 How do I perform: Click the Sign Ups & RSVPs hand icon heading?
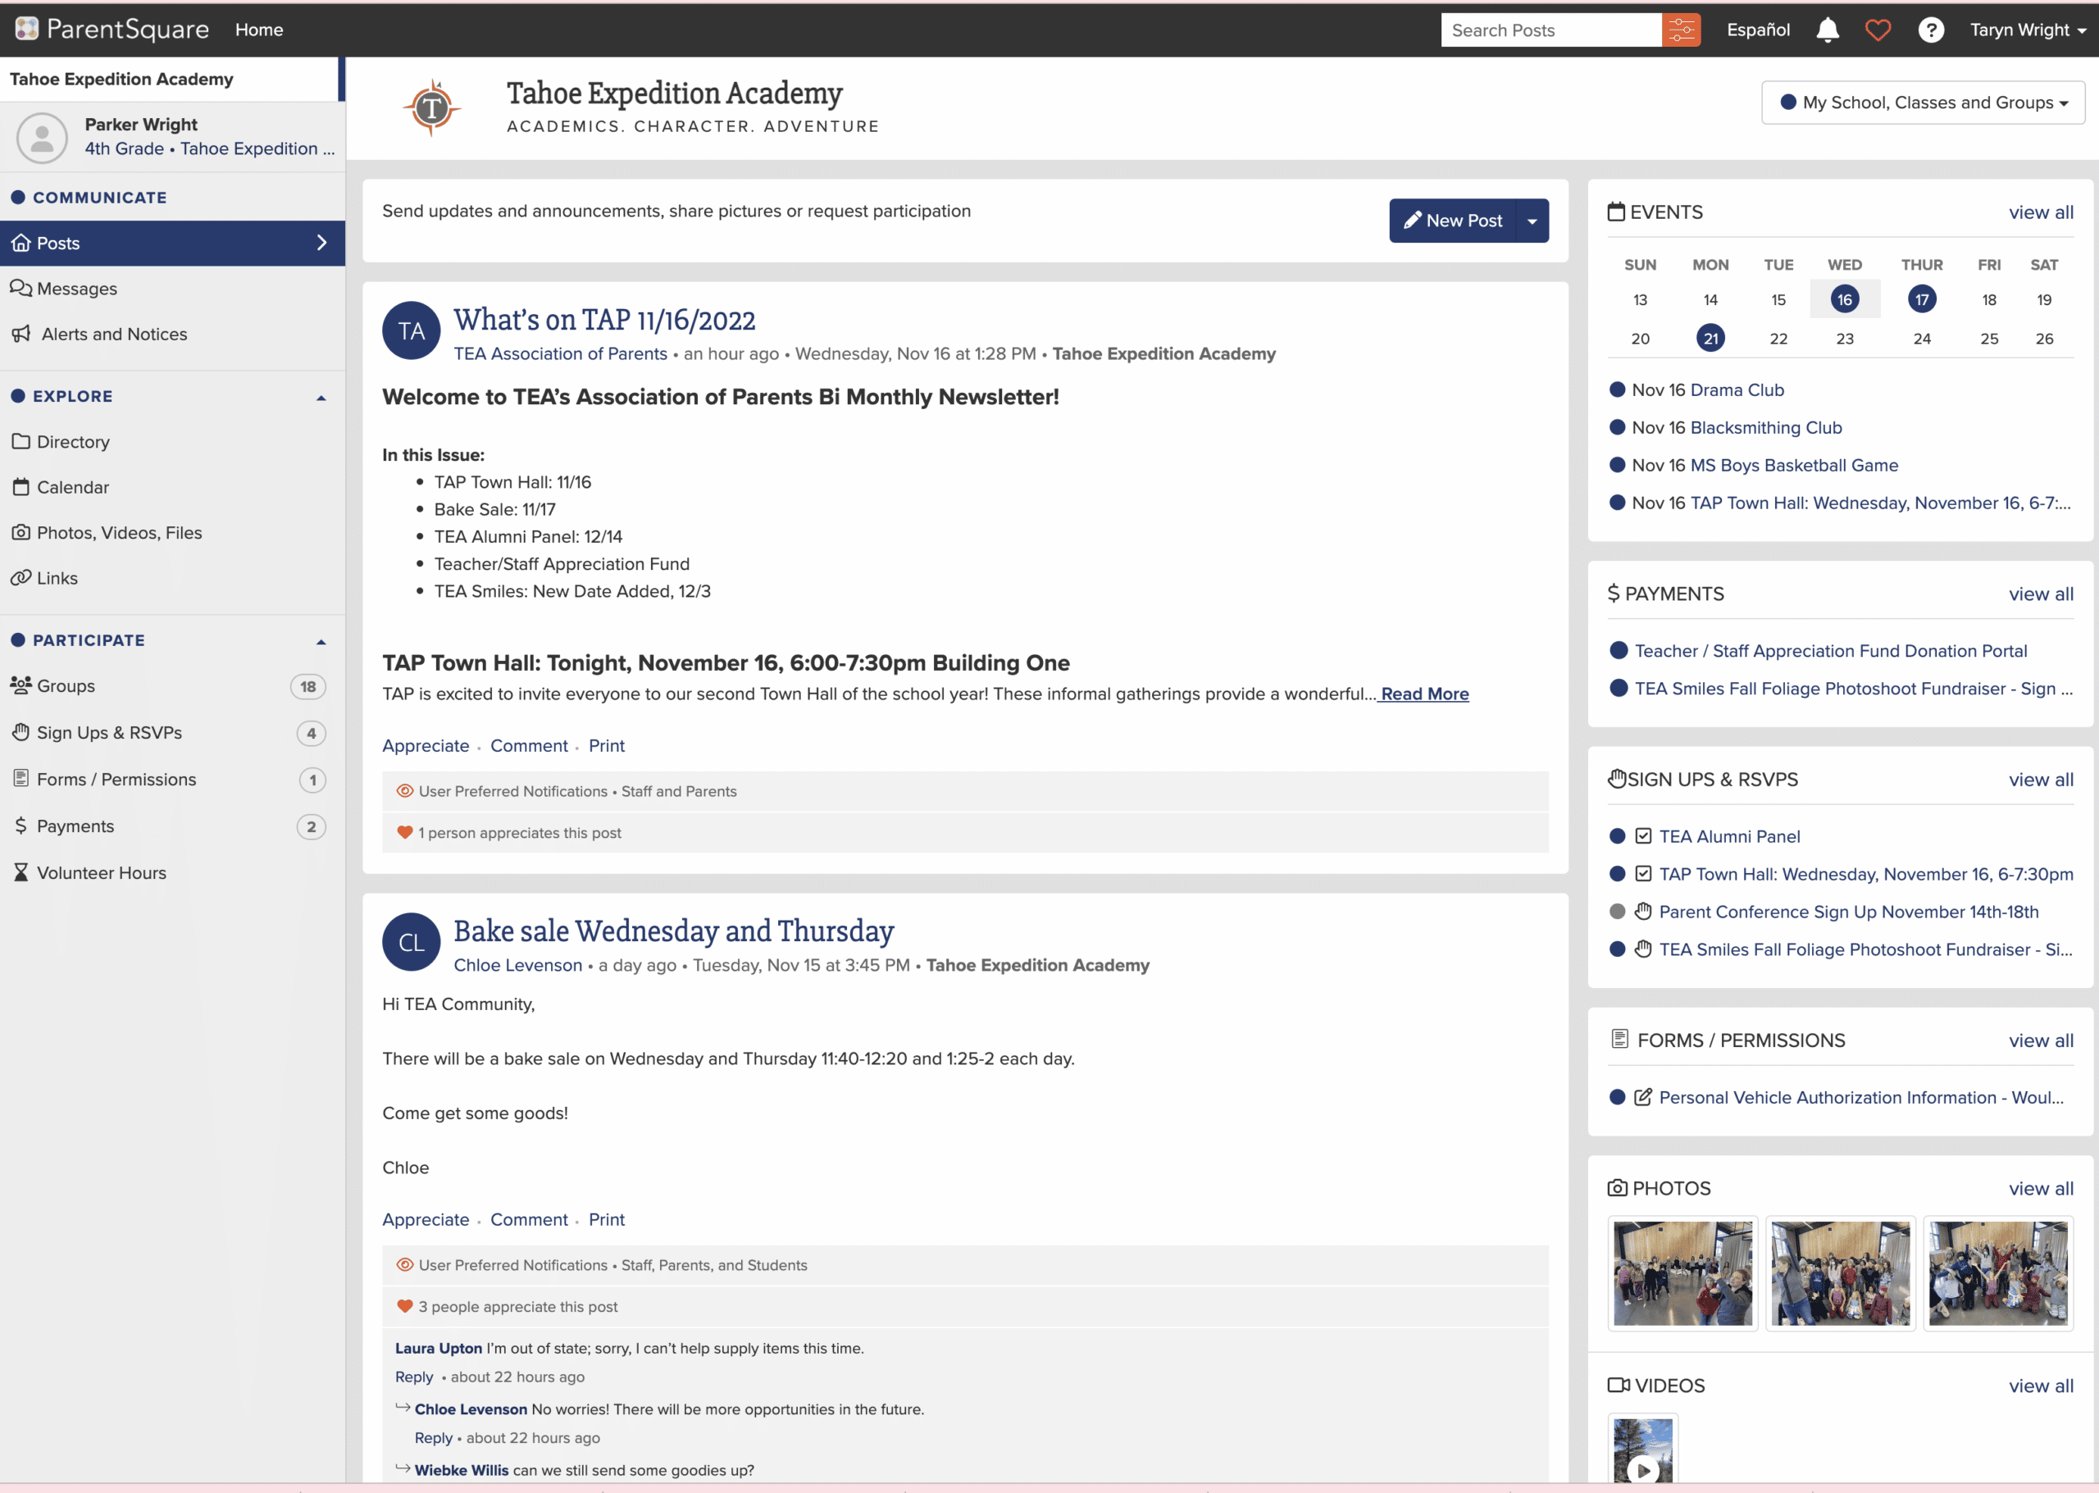click(x=1616, y=779)
